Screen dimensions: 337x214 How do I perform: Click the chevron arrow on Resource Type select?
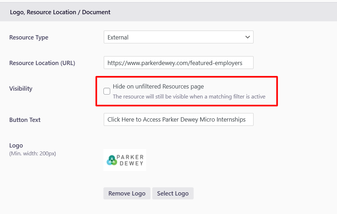247,37
